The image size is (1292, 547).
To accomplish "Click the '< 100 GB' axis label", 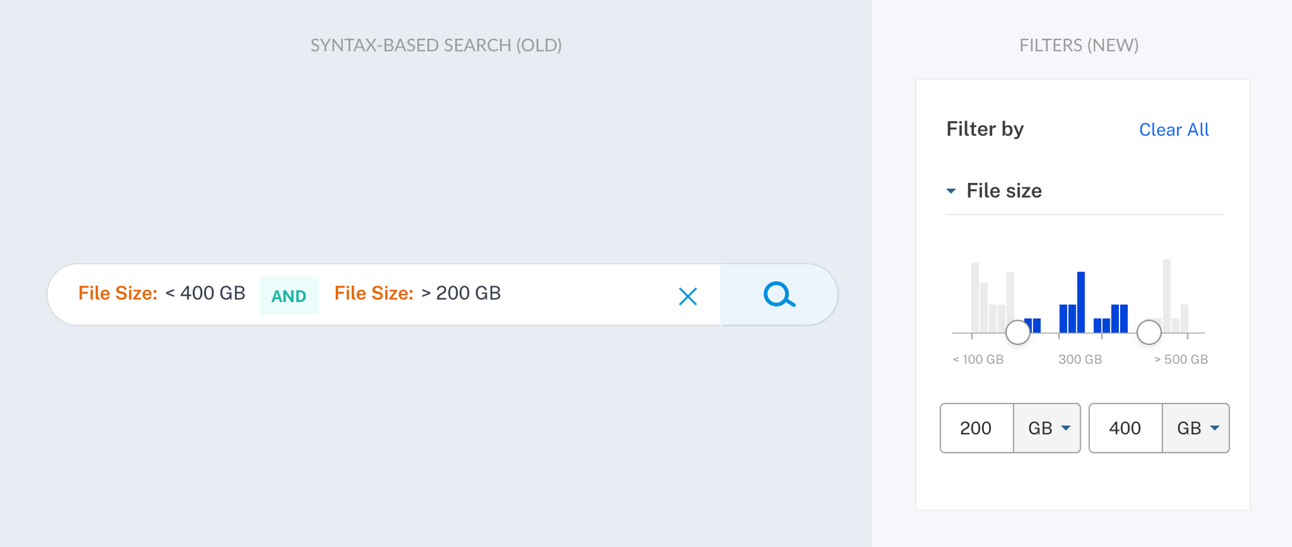I will tap(978, 359).
